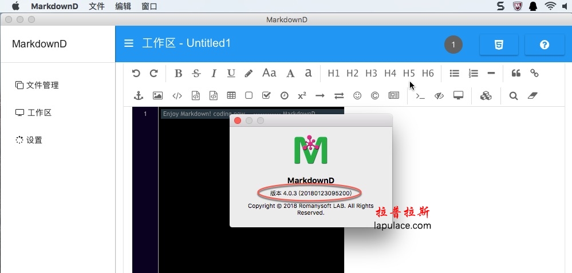This screenshot has width=572, height=273.
Task: Clear the editor with eraser icon
Action: [533, 95]
